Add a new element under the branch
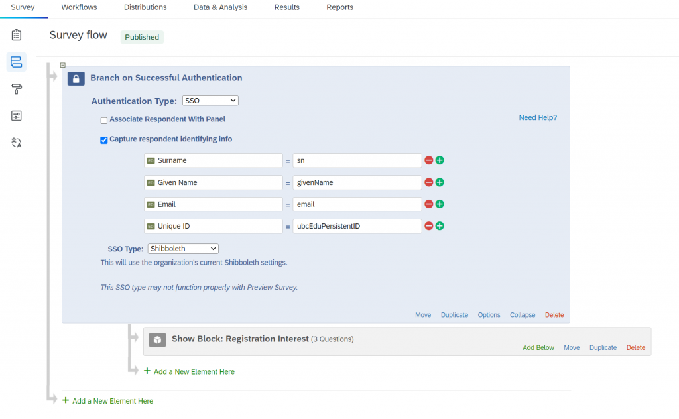679x419 pixels. coord(189,371)
